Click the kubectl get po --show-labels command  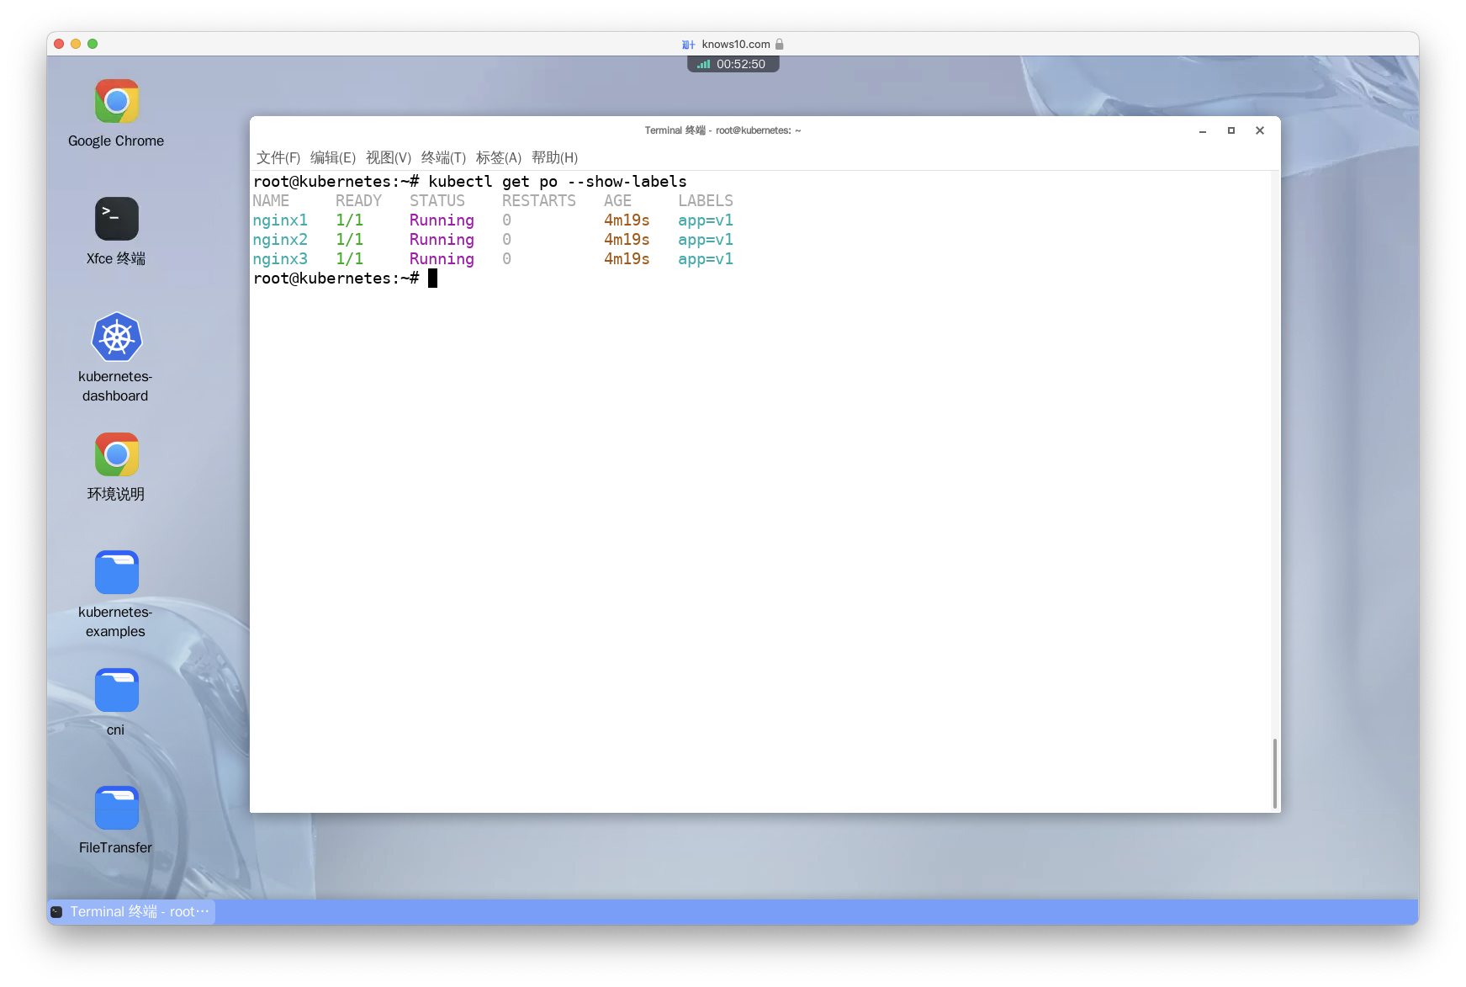coord(558,182)
